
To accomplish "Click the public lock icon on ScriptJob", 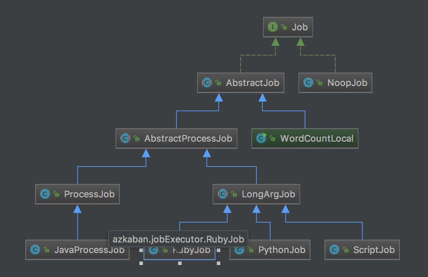I will tap(345, 250).
